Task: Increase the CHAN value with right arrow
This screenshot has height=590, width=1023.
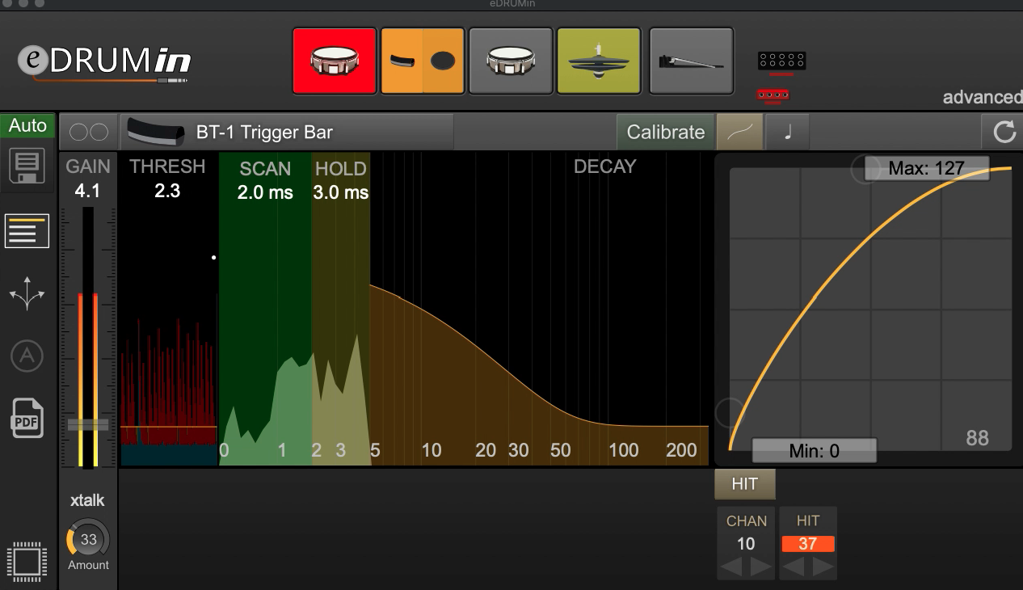Action: click(x=760, y=567)
